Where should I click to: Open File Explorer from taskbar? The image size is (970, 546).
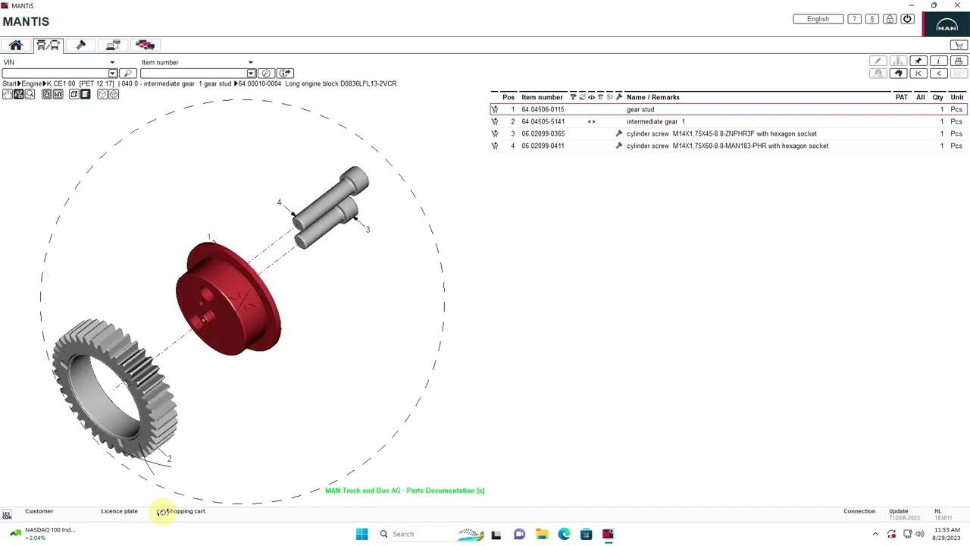(542, 534)
